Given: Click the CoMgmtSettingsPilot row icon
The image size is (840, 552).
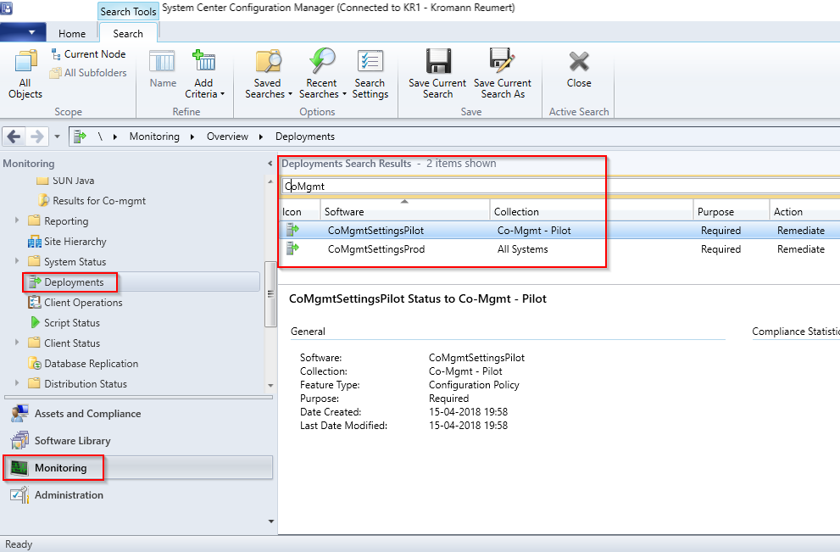Looking at the screenshot, I should [292, 230].
